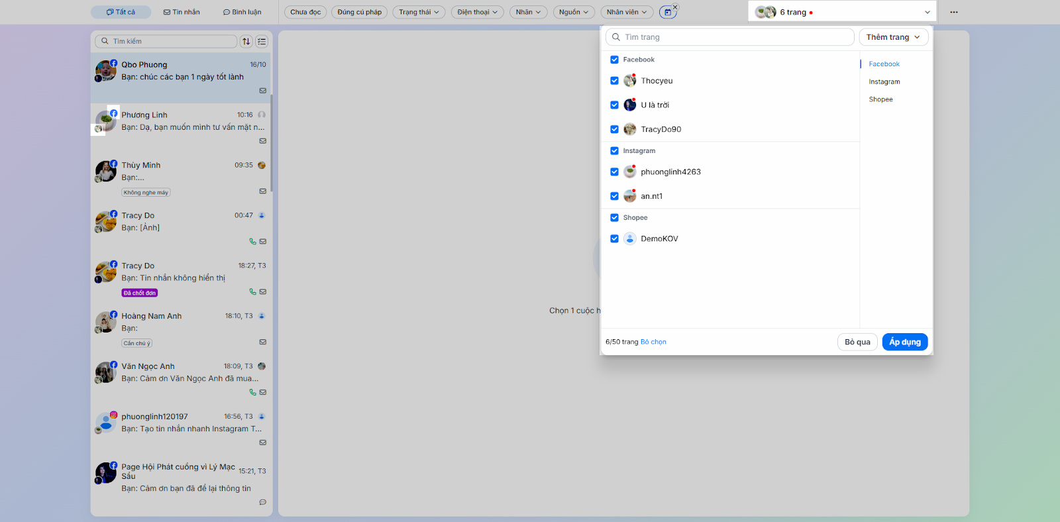Switch to the Tin nhắn tab
Image resolution: width=1060 pixels, height=522 pixels.
coord(182,12)
